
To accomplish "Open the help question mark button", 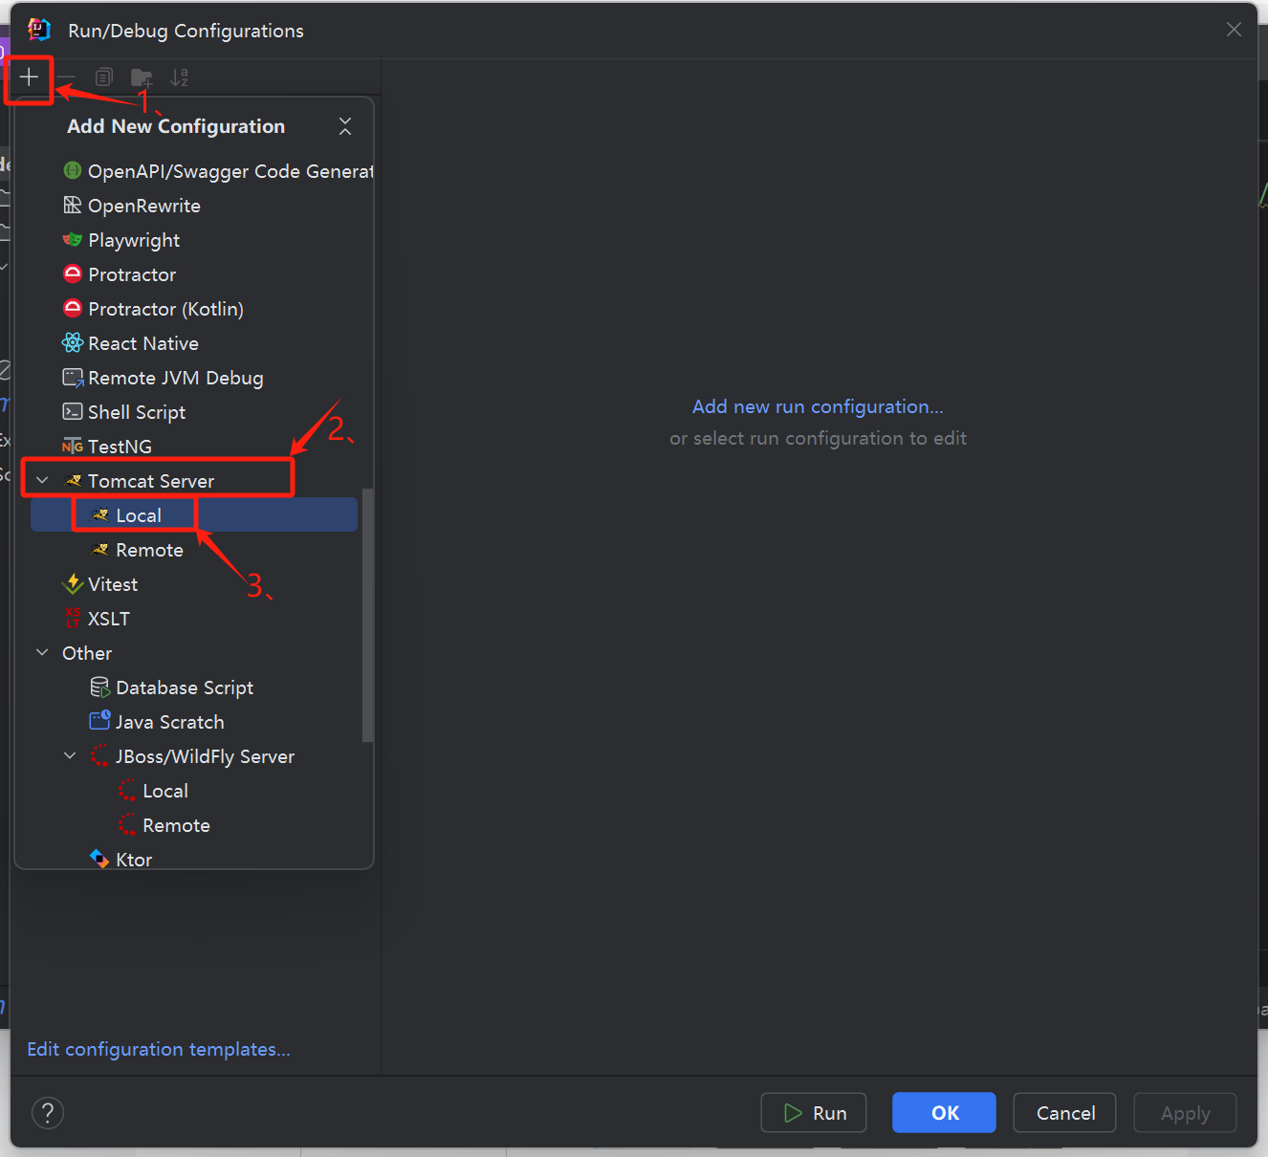I will (x=48, y=1113).
